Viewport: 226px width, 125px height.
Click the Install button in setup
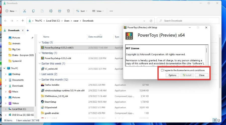(187, 75)
